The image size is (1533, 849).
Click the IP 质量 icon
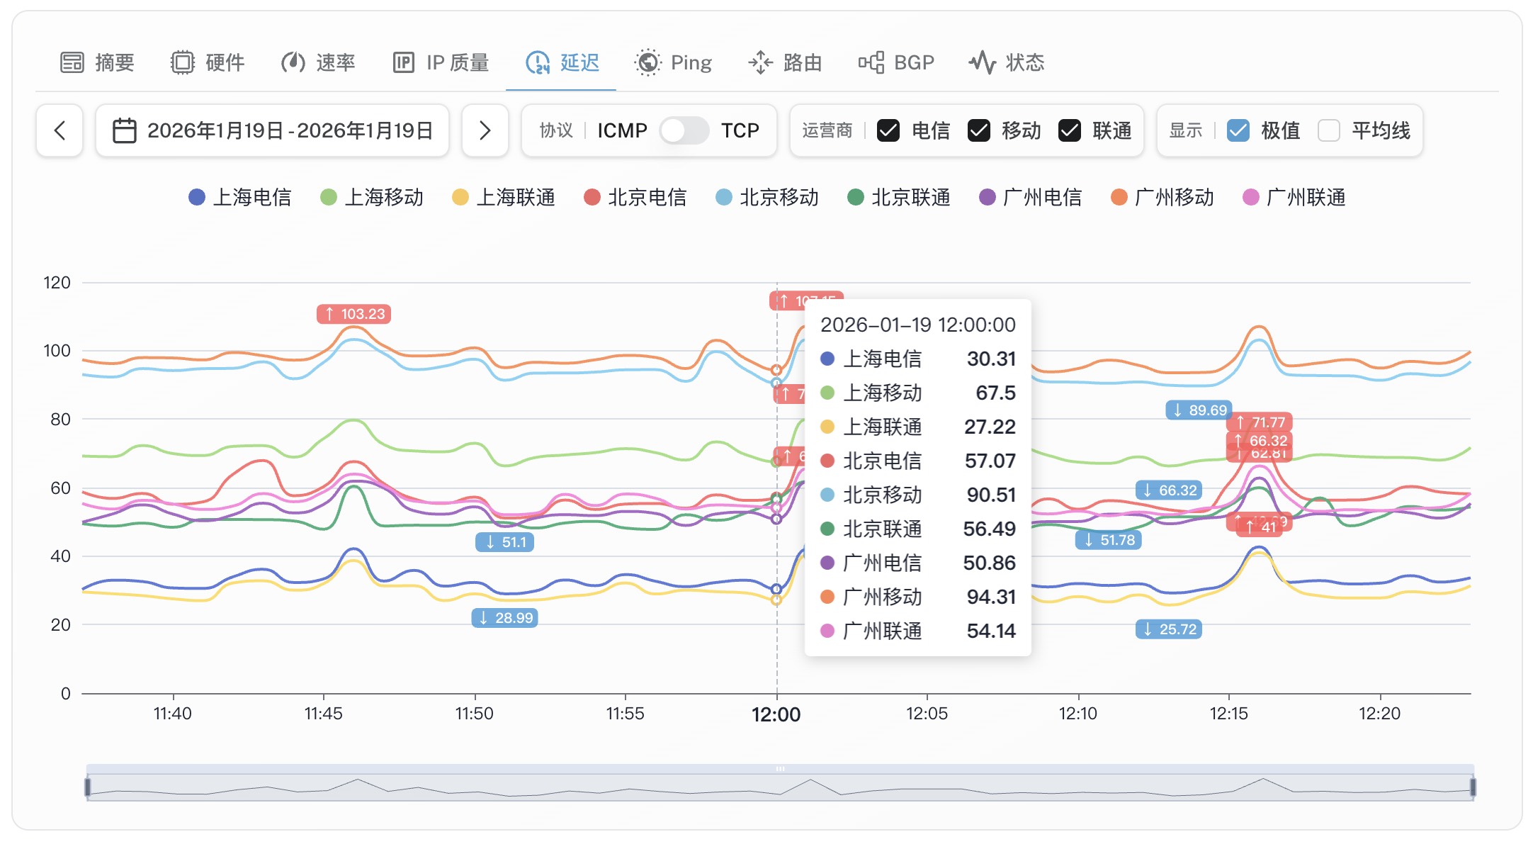tap(403, 62)
